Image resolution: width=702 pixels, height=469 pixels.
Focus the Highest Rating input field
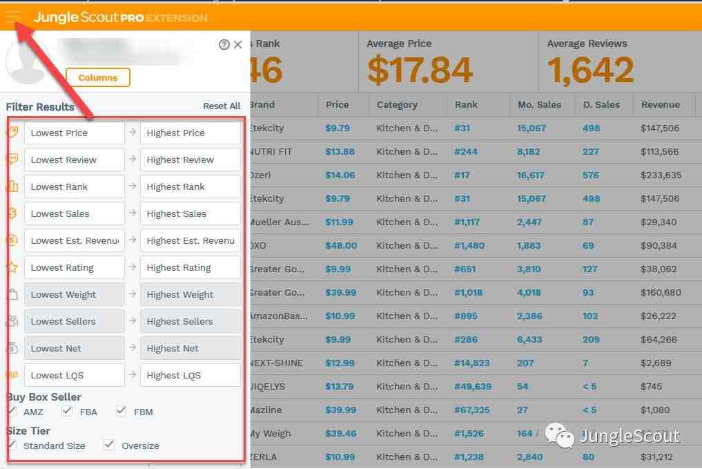coord(191,267)
